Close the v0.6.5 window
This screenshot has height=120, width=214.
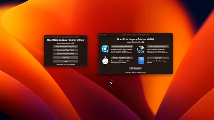(46, 37)
